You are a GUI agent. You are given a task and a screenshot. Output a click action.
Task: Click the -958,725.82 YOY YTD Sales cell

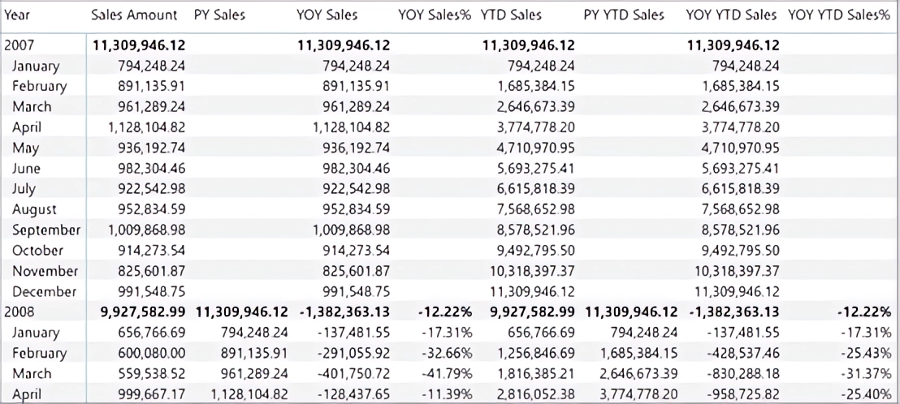tap(742, 394)
